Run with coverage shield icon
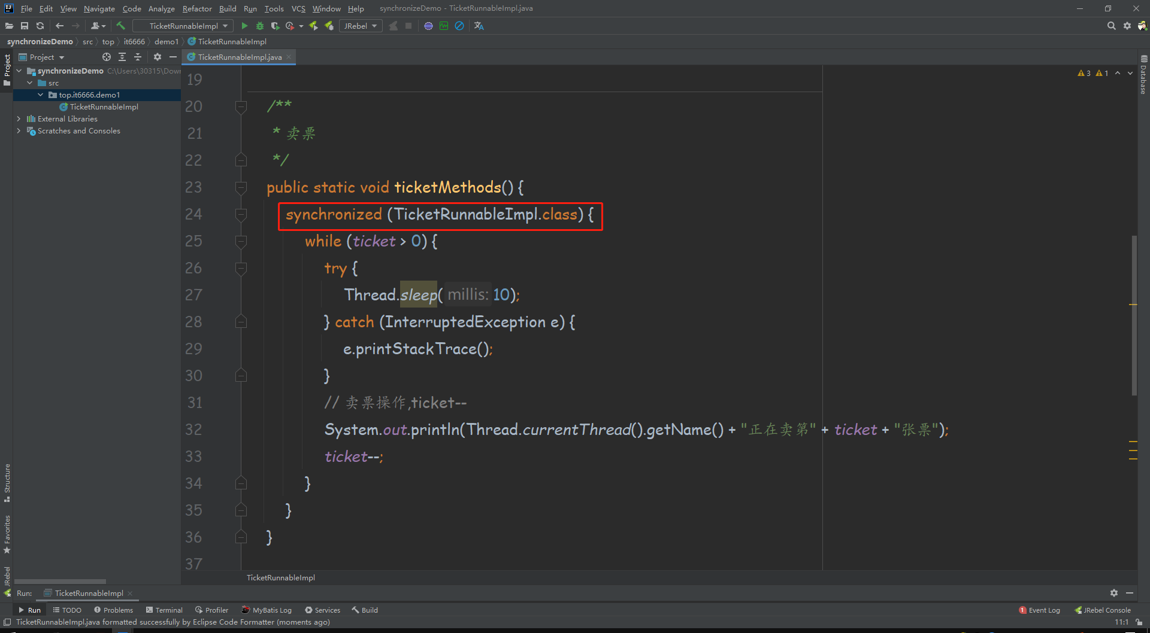1150x633 pixels. 275,26
